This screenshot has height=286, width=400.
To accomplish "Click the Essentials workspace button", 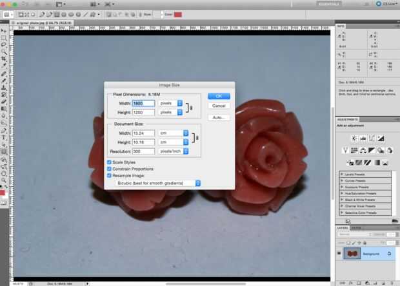I will tap(329, 4).
